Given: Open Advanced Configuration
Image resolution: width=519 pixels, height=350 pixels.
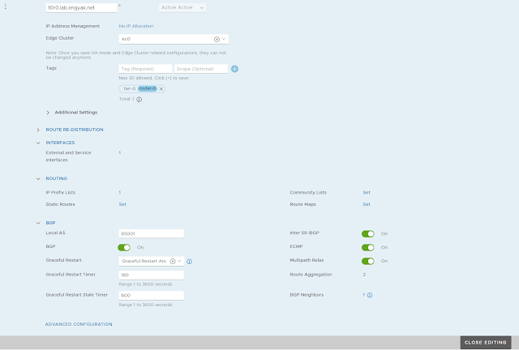Looking at the screenshot, I should point(79,324).
